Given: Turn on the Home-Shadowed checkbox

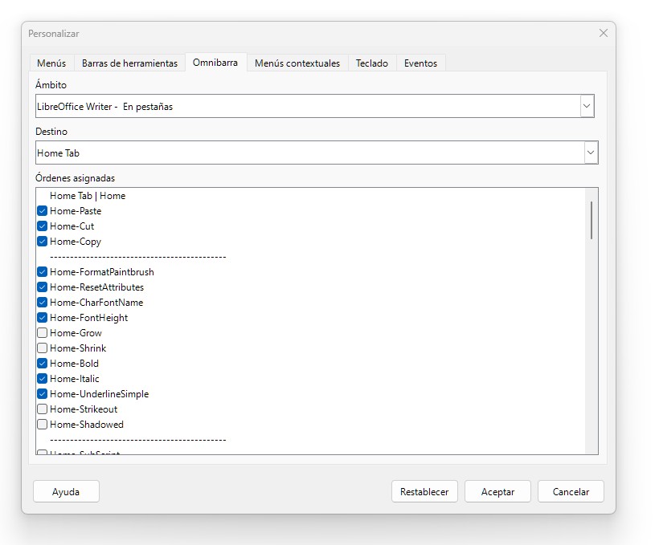Looking at the screenshot, I should tap(43, 425).
